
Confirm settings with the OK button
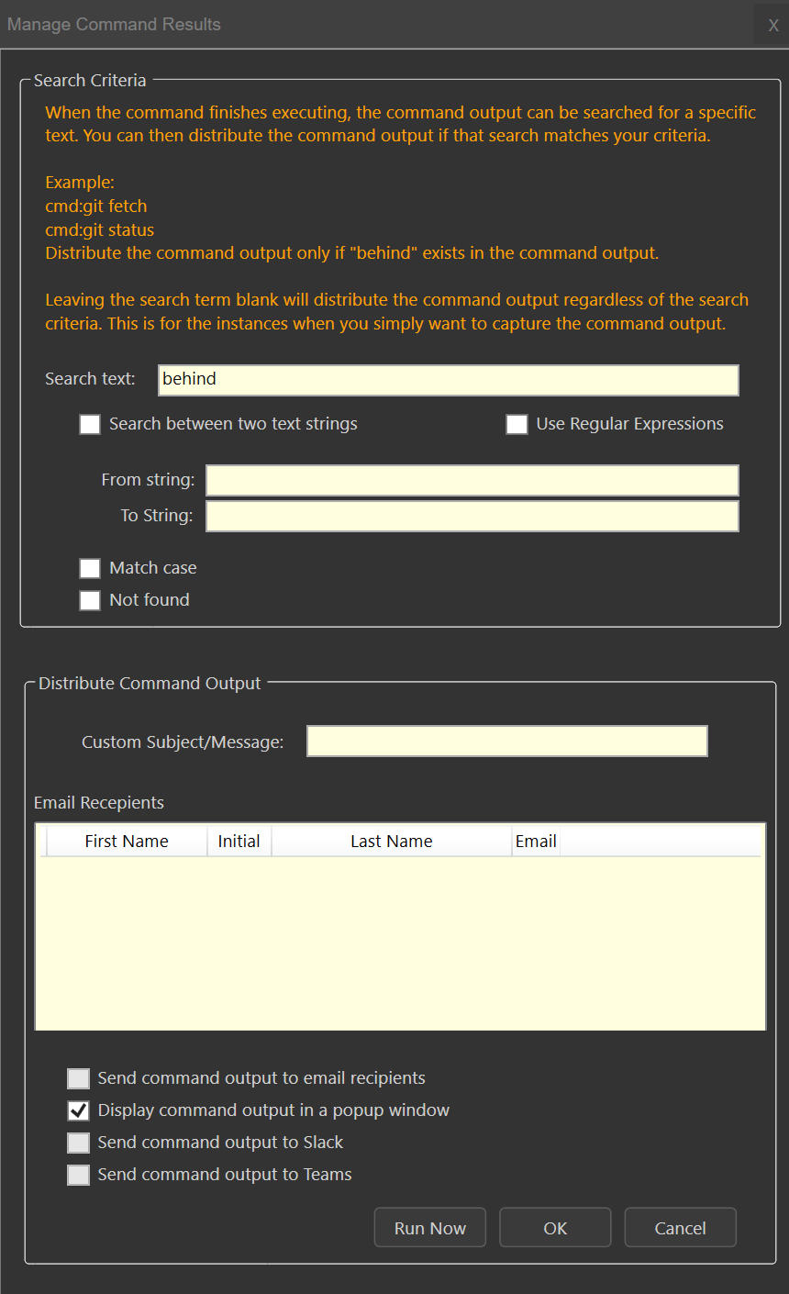click(554, 1227)
